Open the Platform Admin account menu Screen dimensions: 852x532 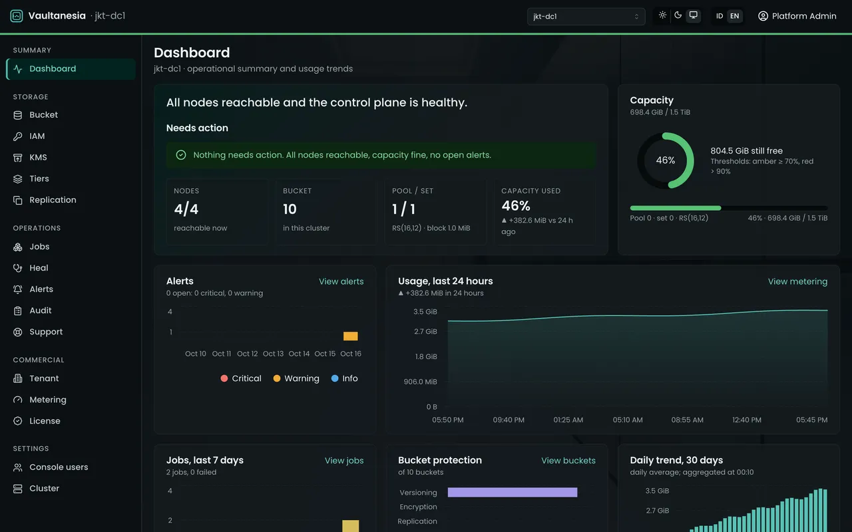[x=797, y=16]
